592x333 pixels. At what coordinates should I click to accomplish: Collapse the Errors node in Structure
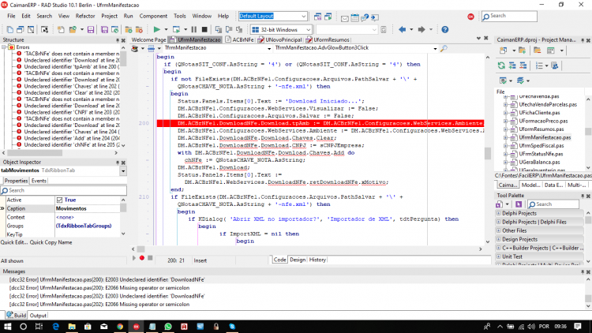coord(4,47)
